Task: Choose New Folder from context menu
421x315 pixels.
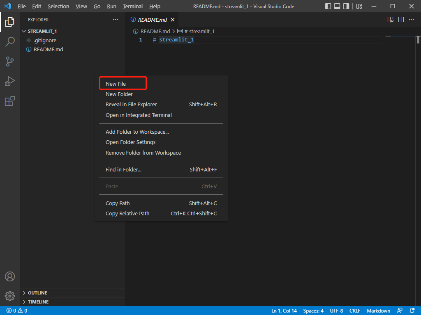Action: [x=161, y=94]
